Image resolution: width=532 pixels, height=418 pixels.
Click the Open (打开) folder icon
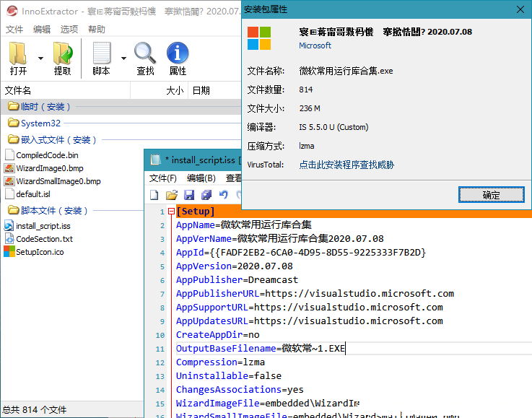point(18,53)
